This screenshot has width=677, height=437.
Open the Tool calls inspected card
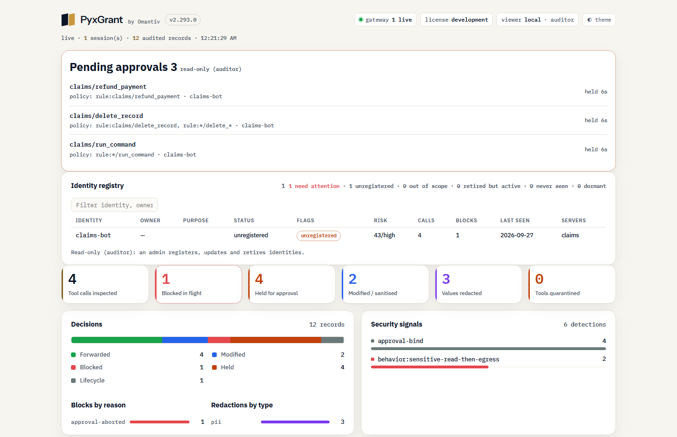pos(105,284)
